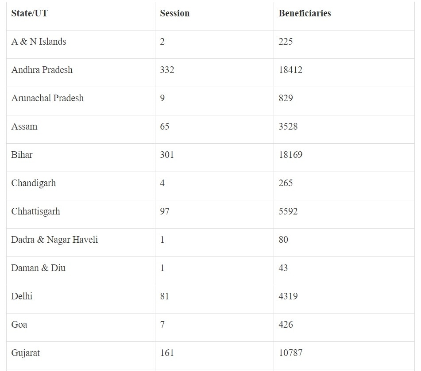Select Assam session count 65

pos(165,126)
